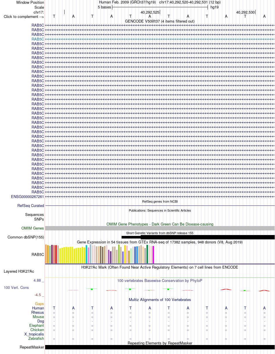Click the Mouse alignment row label
The width and height of the screenshot is (275, 354).
click(x=38, y=317)
